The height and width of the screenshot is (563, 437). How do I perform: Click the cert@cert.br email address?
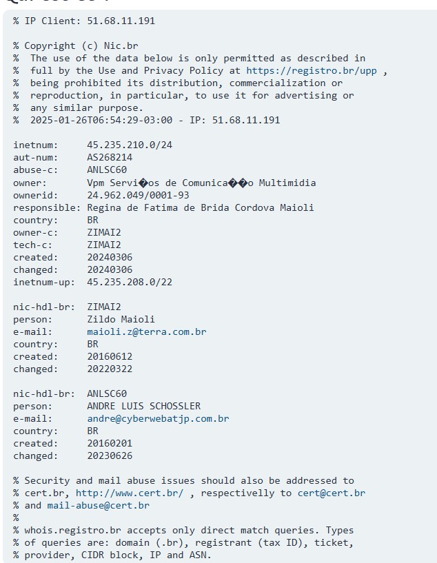click(x=332, y=493)
